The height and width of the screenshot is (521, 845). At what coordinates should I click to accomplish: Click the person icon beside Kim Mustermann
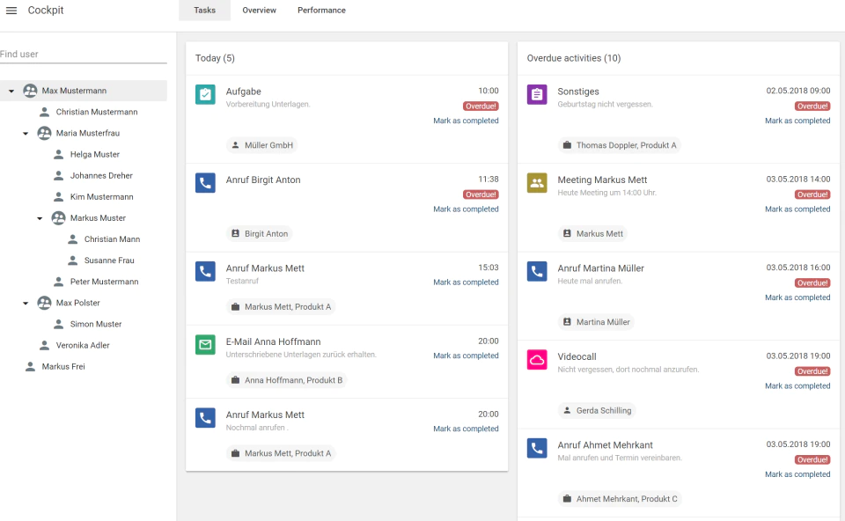[59, 196]
